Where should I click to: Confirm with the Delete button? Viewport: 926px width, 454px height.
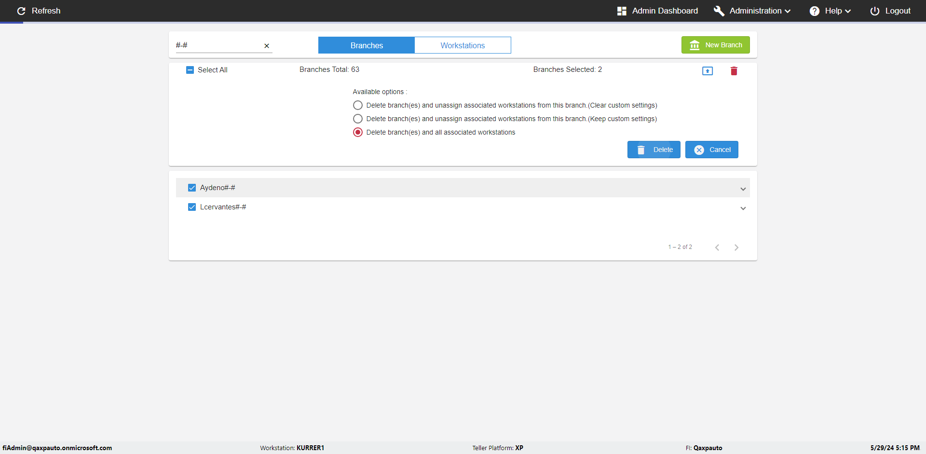(654, 150)
